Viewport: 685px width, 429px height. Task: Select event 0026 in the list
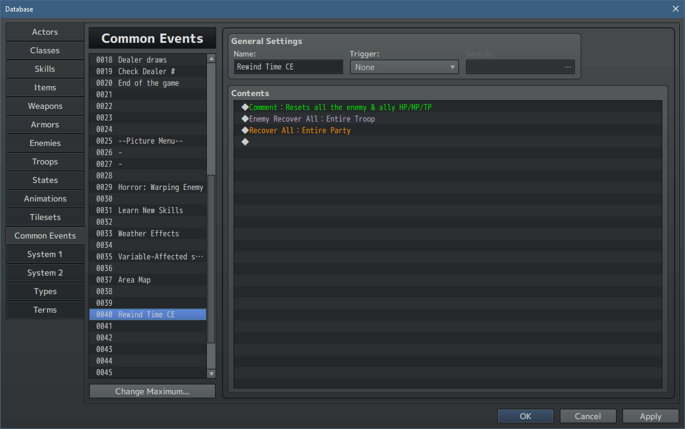point(148,152)
